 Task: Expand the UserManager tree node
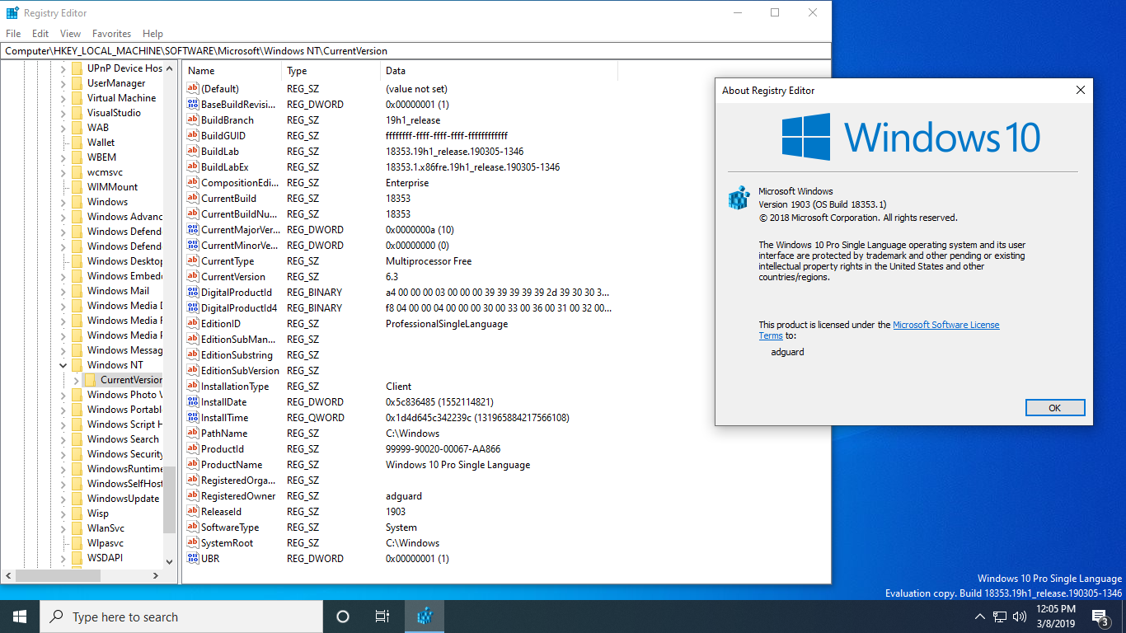(x=63, y=83)
